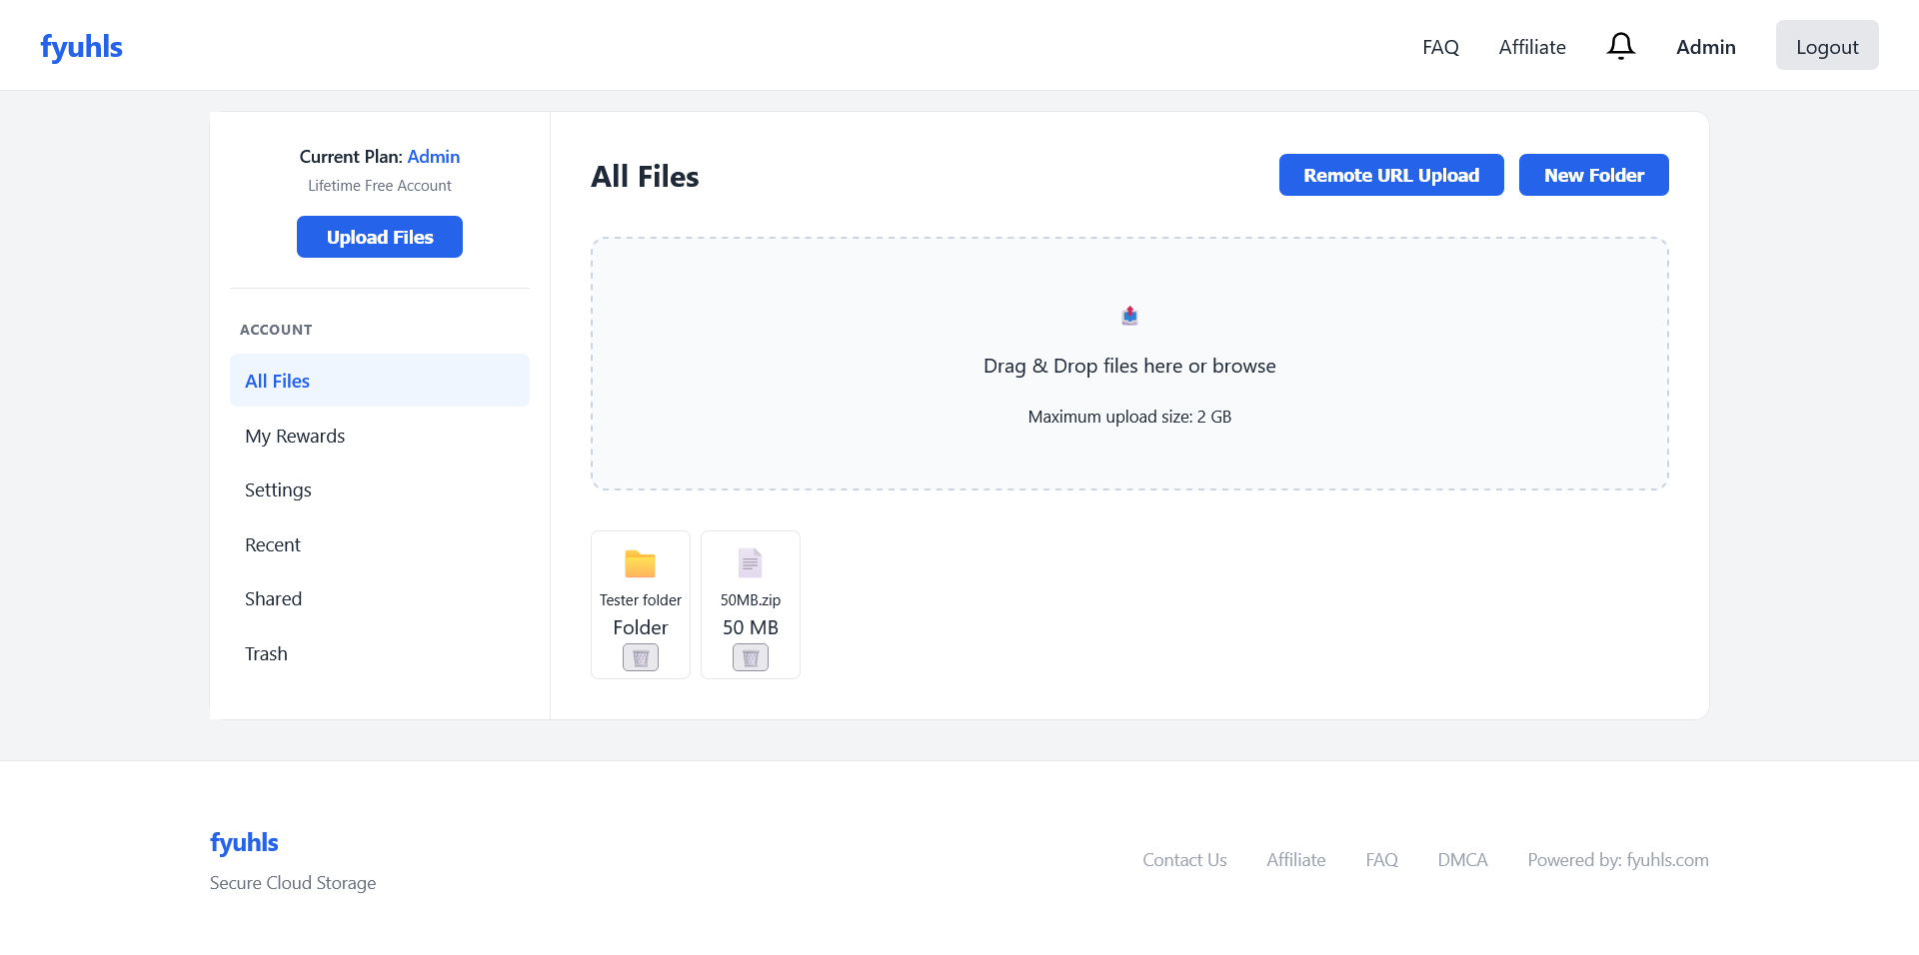
Task: Open the Shared files section
Action: [x=273, y=598]
